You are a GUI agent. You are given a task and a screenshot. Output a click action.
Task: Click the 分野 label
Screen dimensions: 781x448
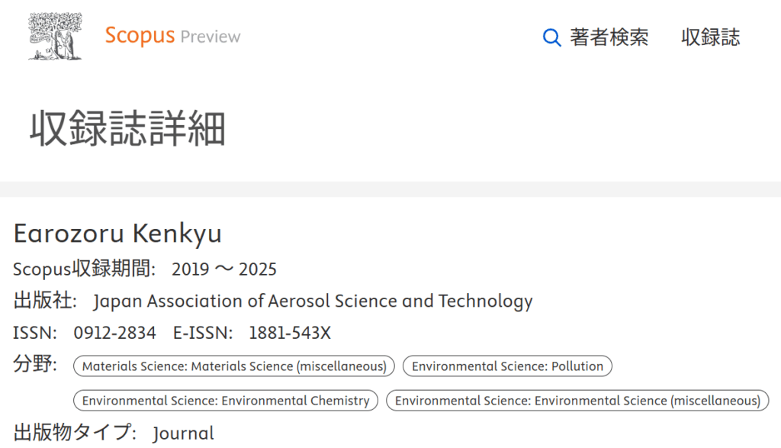pos(35,364)
